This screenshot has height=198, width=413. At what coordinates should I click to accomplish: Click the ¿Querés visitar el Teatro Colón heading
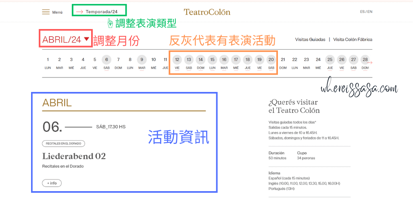294,106
